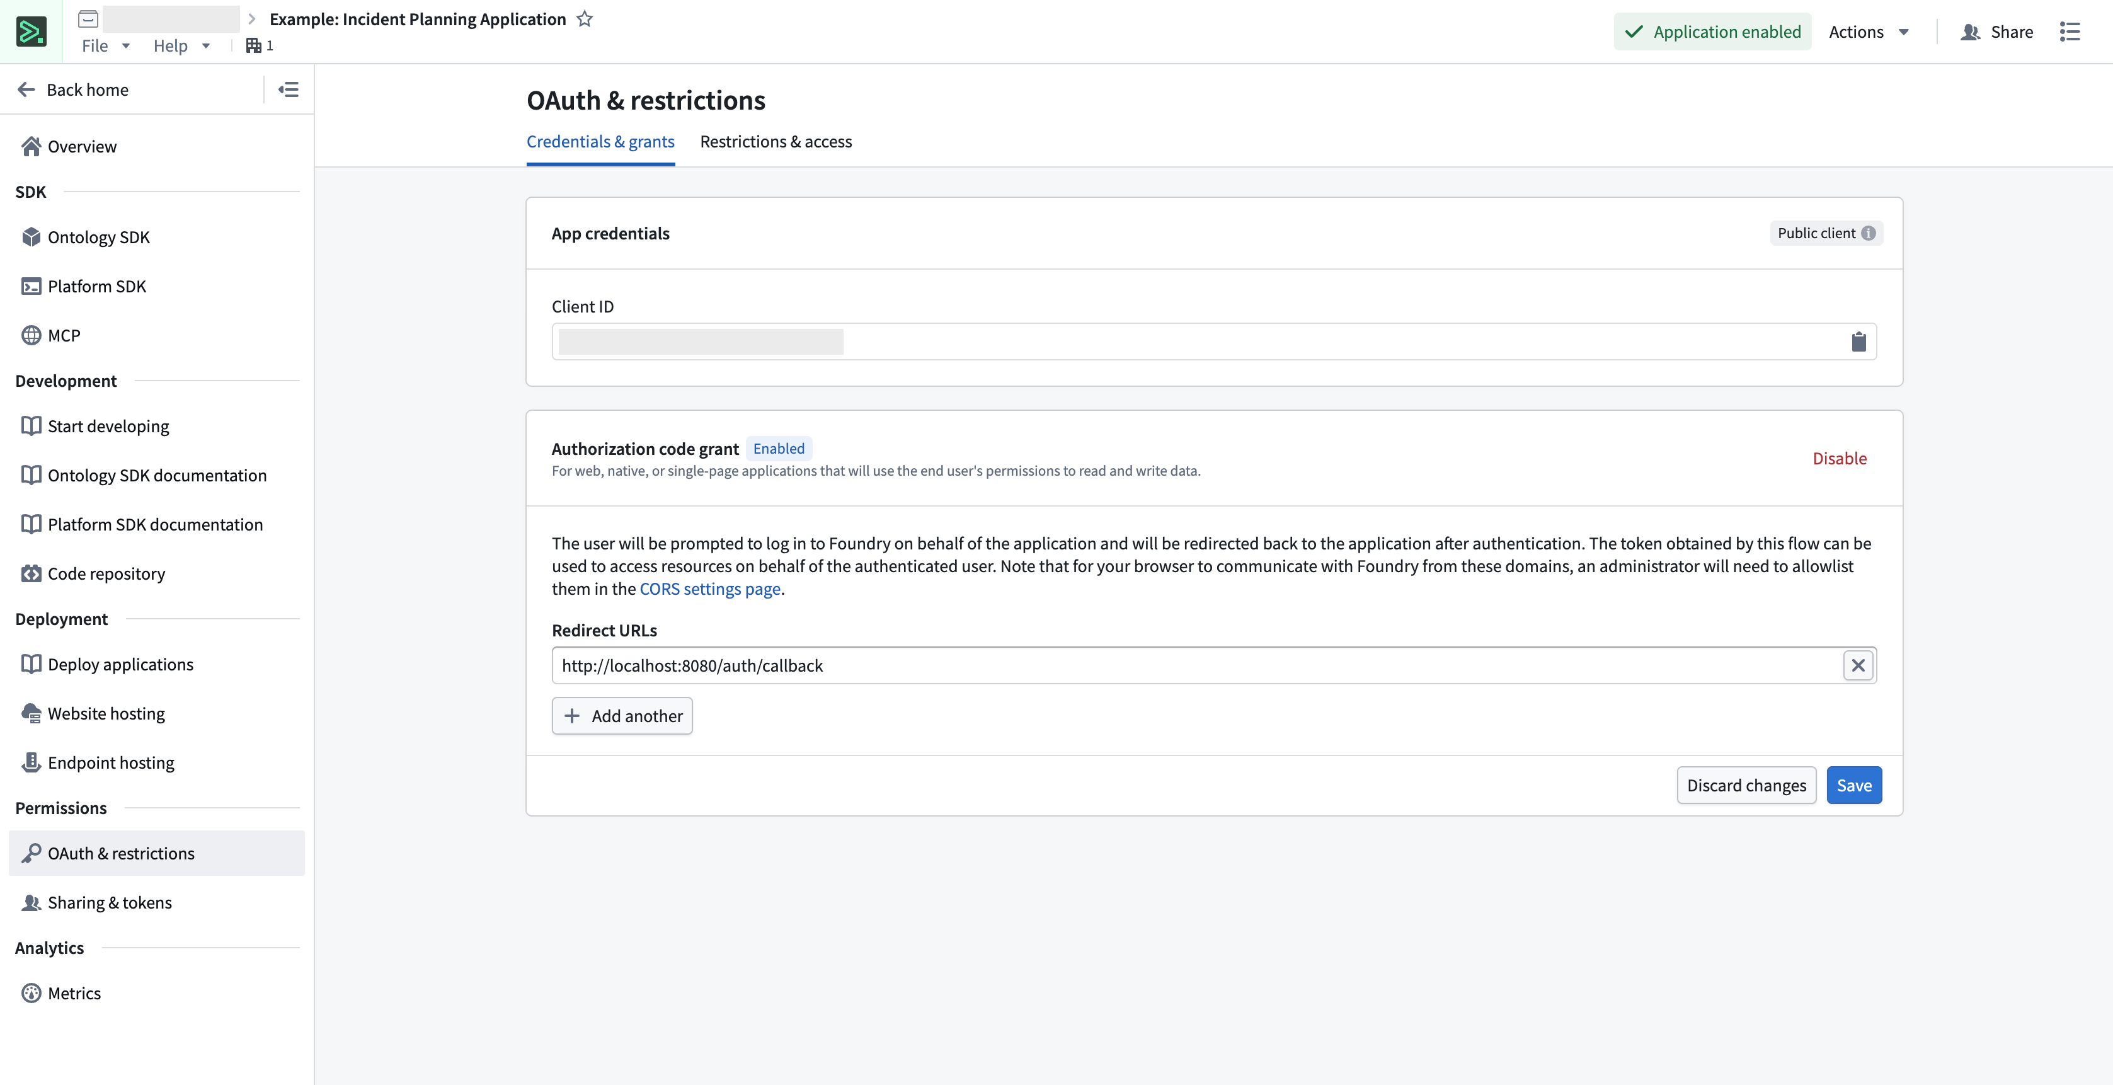This screenshot has width=2113, height=1085.
Task: Select OAuth & restrictions in sidebar
Action: coord(157,853)
